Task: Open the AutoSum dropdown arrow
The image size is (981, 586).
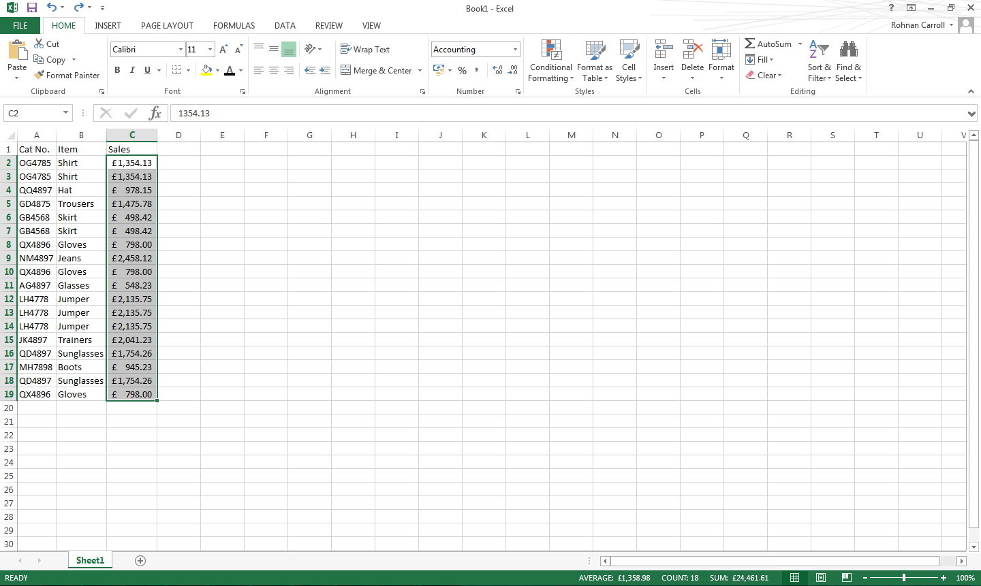Action: [800, 44]
